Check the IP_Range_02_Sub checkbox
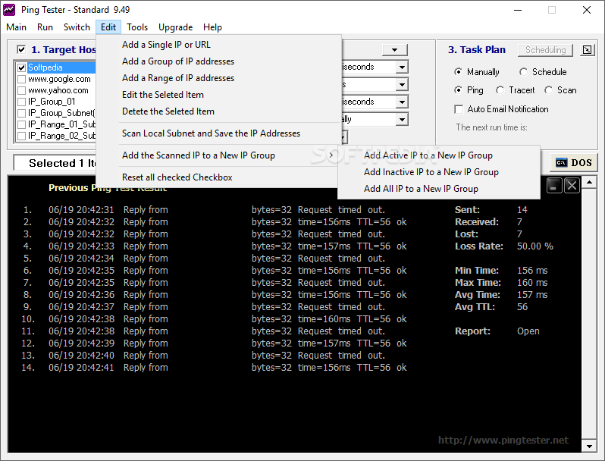 click(x=21, y=136)
